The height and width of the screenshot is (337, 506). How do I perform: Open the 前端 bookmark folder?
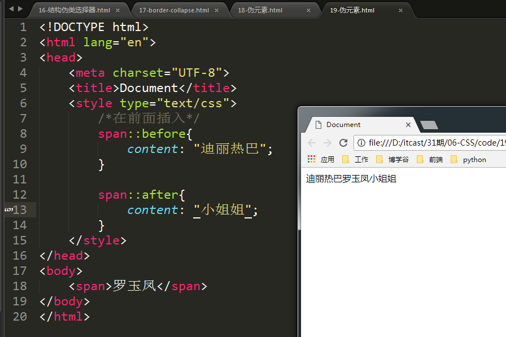(x=430, y=159)
